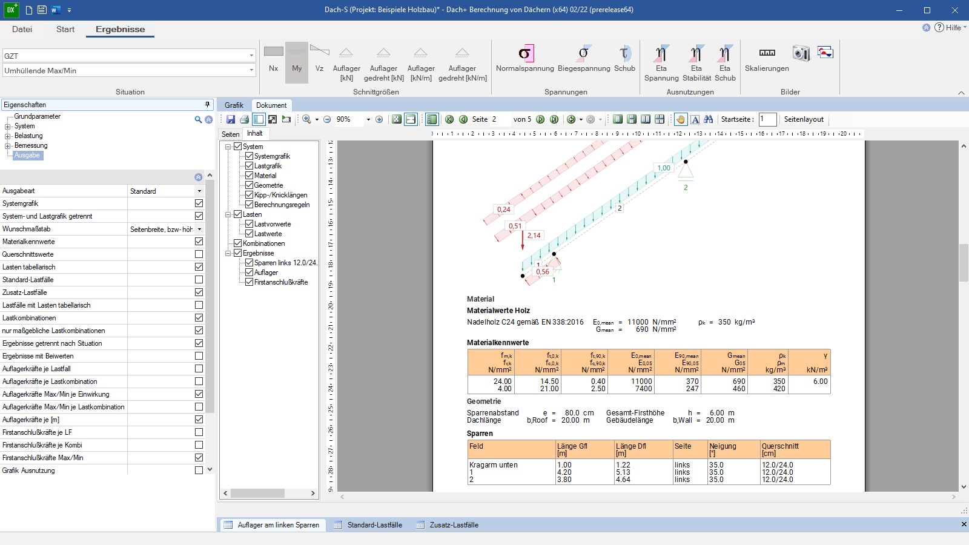Go to next page of document
Screen dimensions: 969x545
[x=540, y=119]
